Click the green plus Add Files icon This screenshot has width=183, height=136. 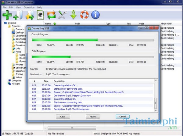click(7, 15)
